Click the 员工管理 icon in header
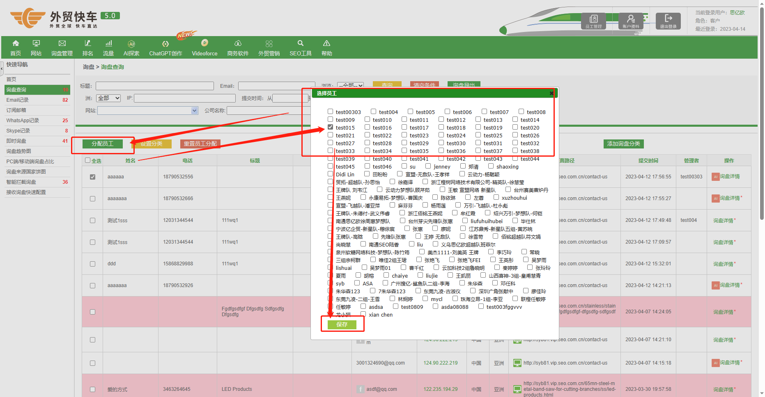This screenshot has height=397, width=765. (x=593, y=21)
